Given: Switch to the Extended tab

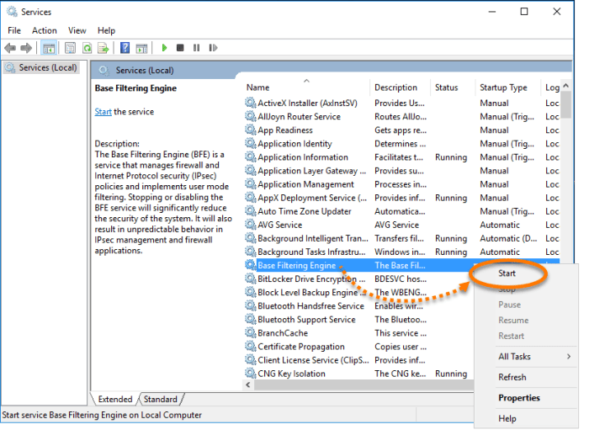Looking at the screenshot, I should click(115, 399).
